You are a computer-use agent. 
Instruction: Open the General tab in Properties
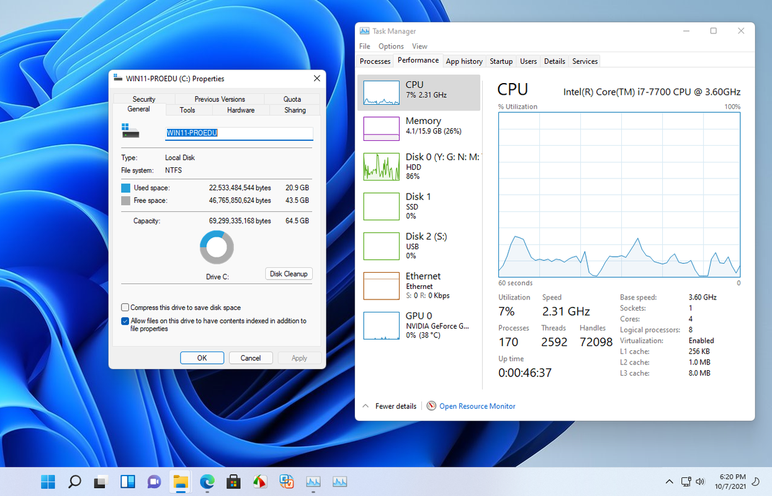tap(139, 109)
